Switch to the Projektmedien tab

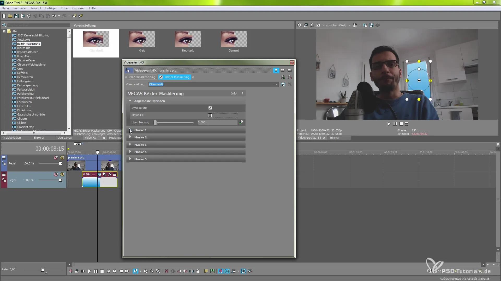pyautogui.click(x=12, y=138)
